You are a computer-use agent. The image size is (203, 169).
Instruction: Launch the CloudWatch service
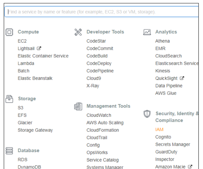click(99, 115)
